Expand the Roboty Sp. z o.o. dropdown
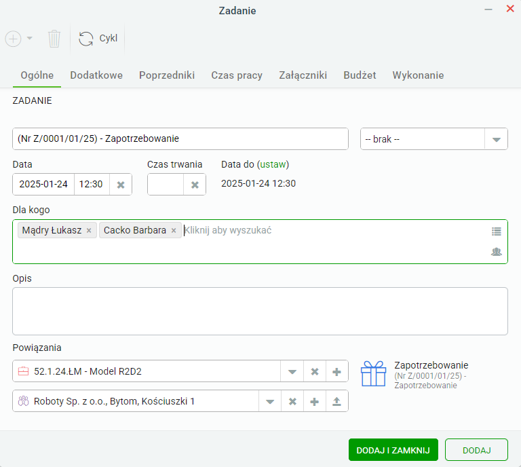Viewport: 521px width, 467px height. [270, 402]
